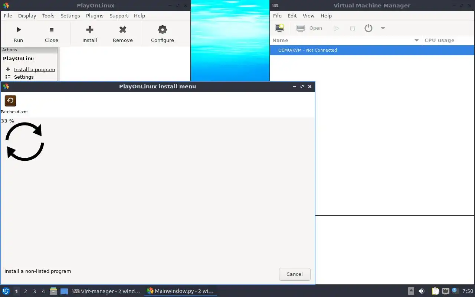The width and height of the screenshot is (475, 297).
Task: Open the file manager drawer icon in taskbar
Action: tap(53, 291)
